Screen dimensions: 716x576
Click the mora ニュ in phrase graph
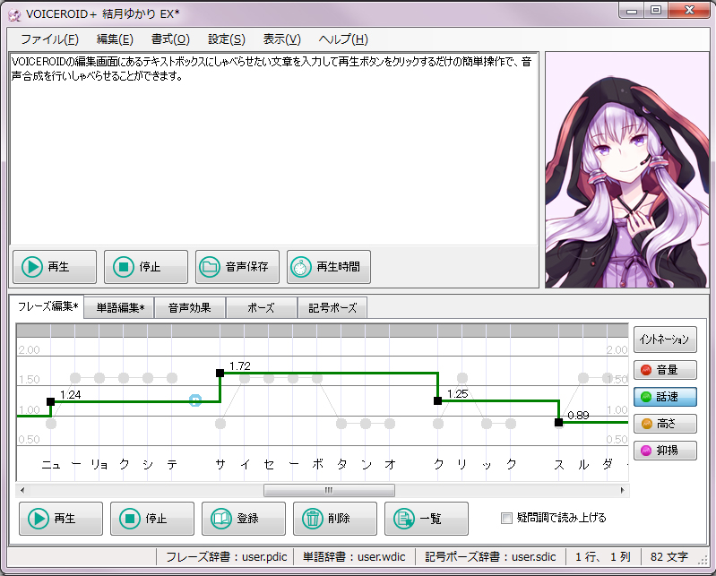pos(51,465)
